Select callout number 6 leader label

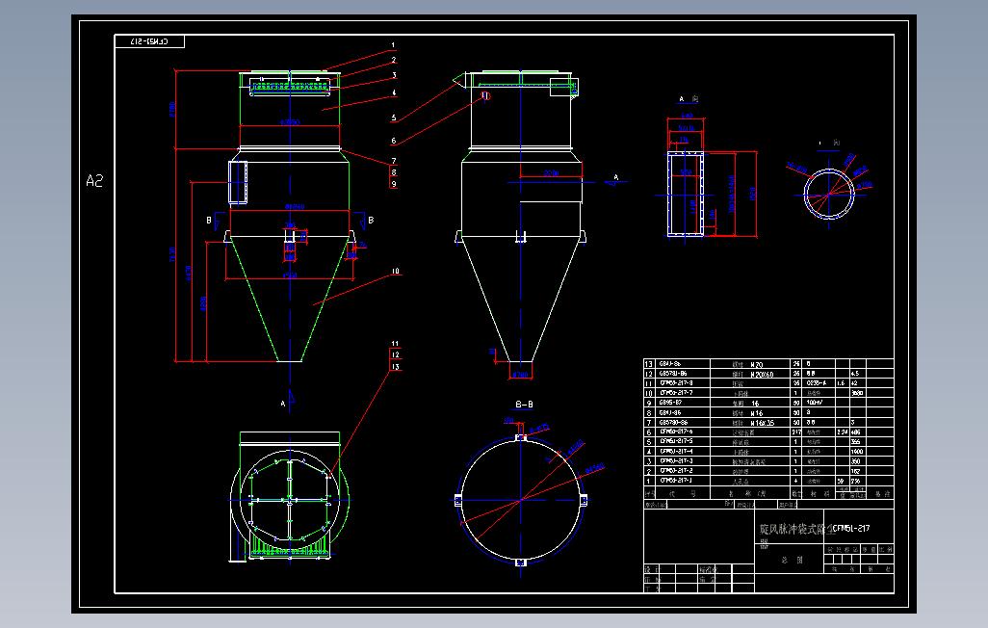(393, 142)
